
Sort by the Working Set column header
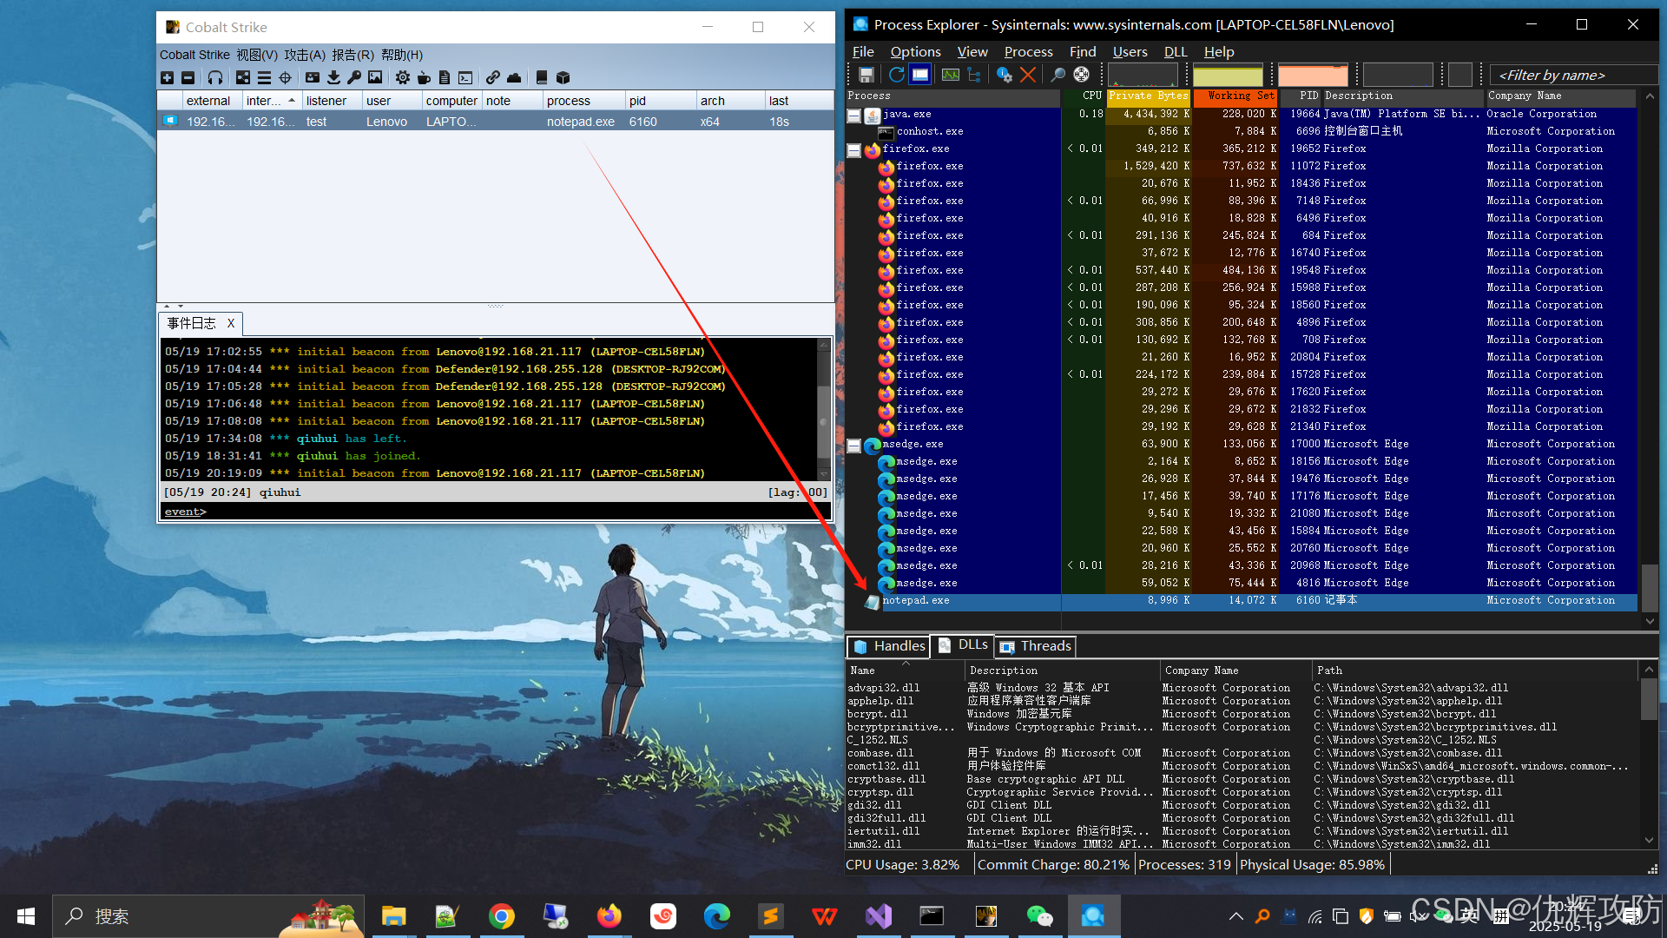(1235, 96)
